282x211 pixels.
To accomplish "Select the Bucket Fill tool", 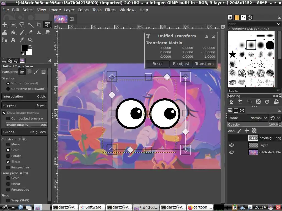I will (x=13, y=32).
